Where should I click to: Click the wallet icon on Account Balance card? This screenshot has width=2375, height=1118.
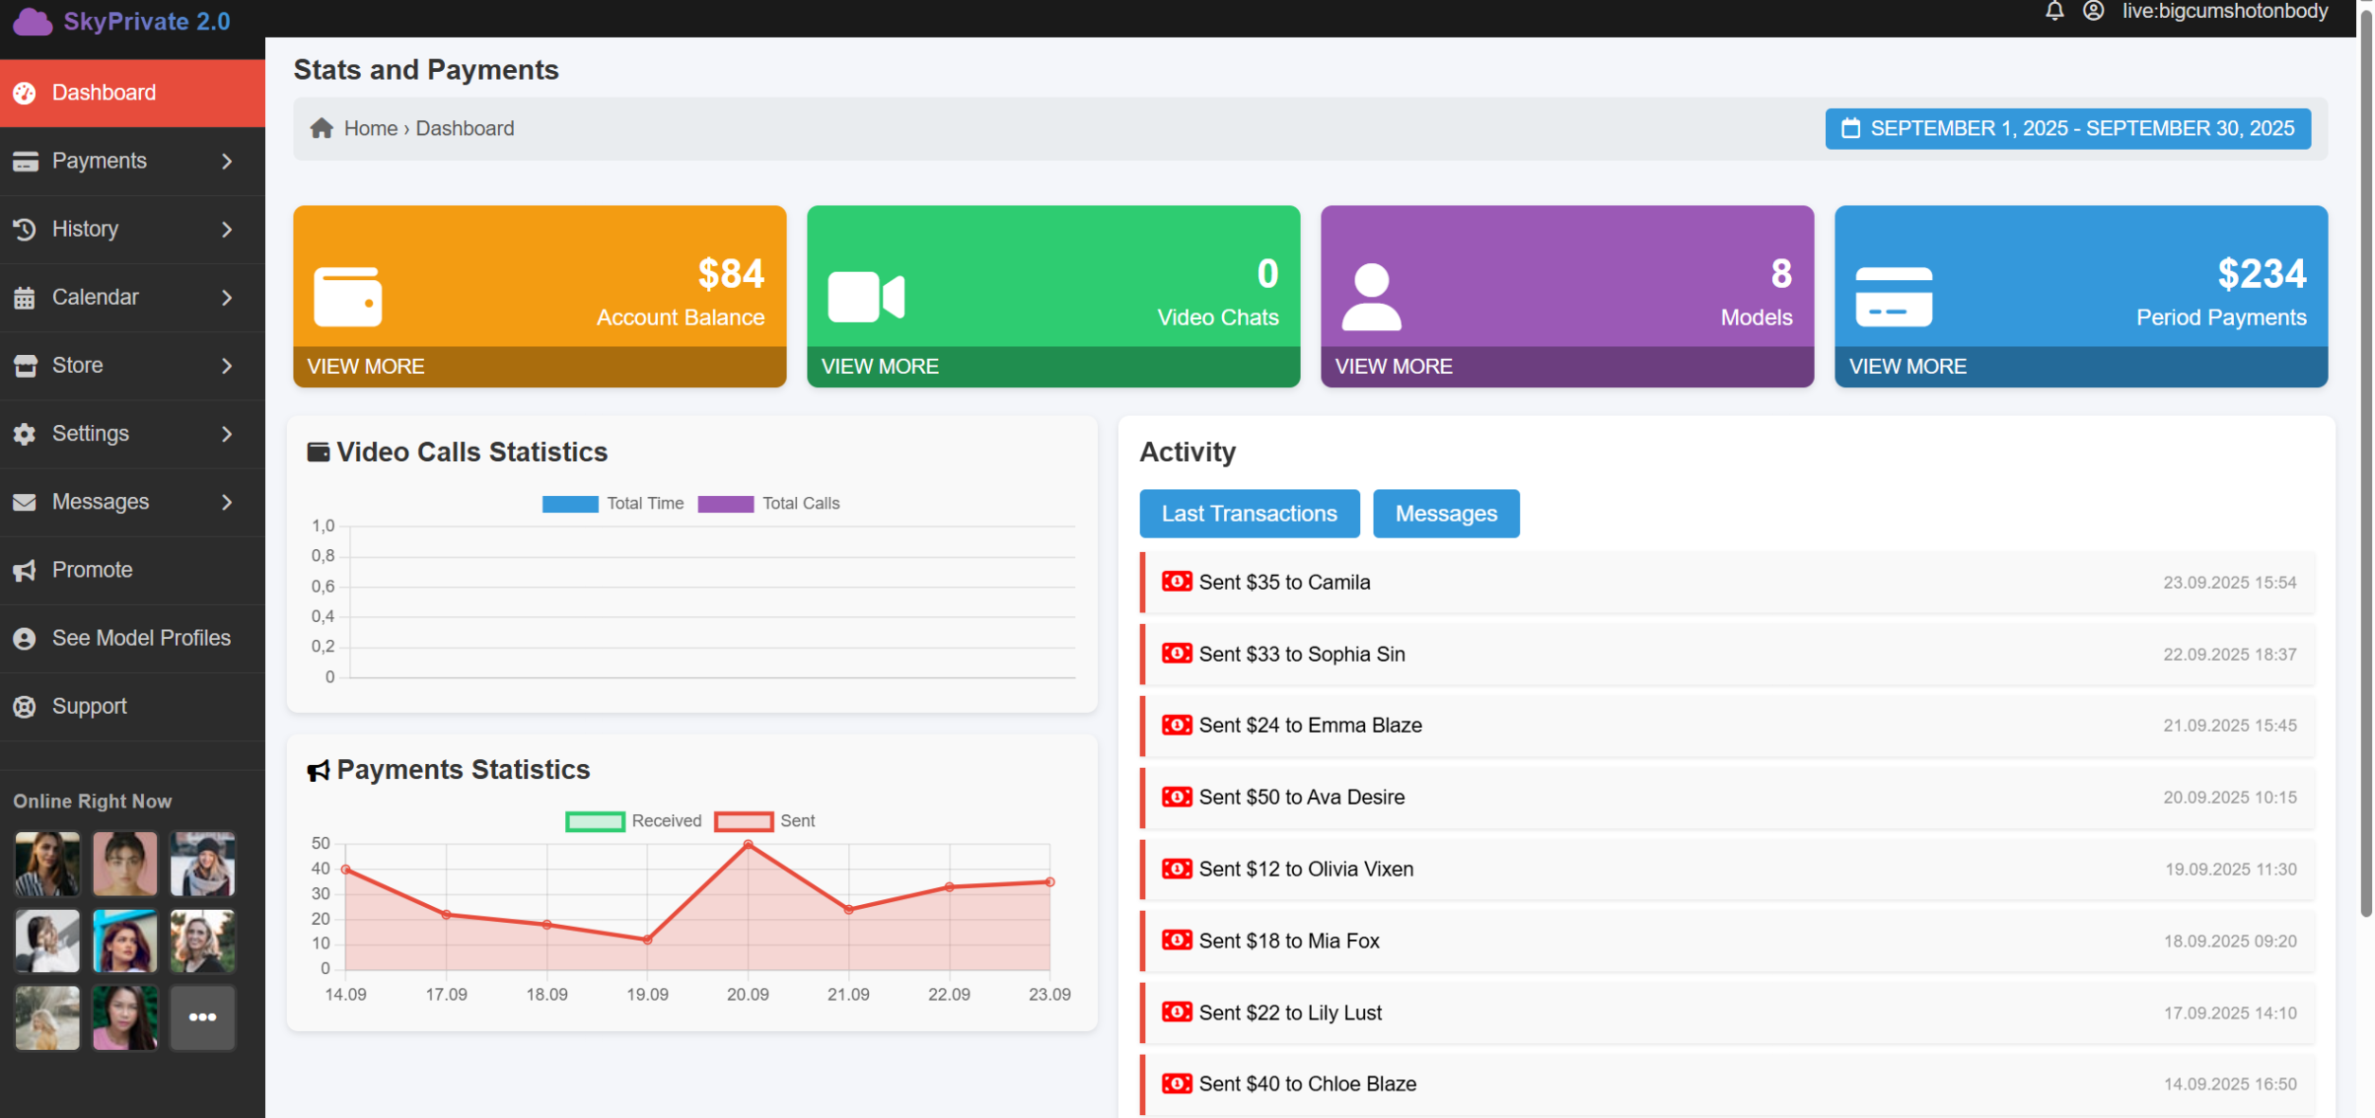click(x=347, y=296)
